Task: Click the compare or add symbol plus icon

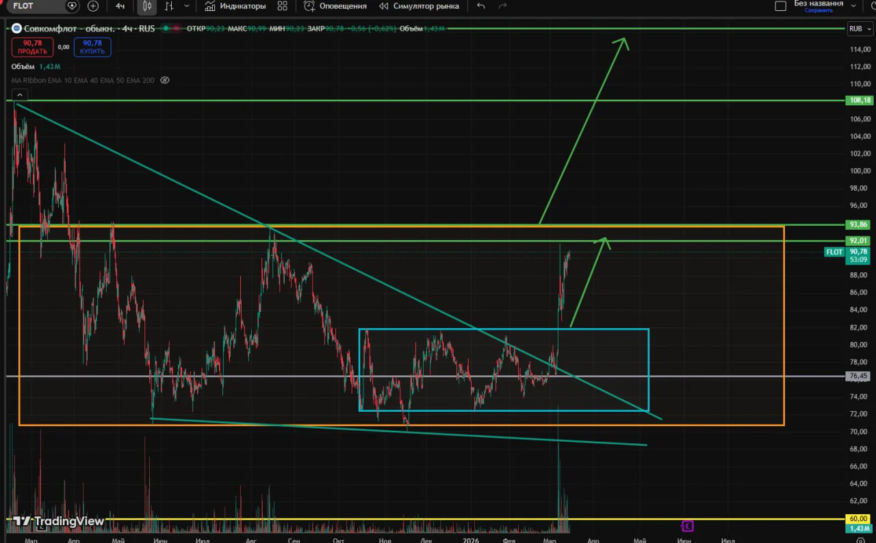Action: point(93,6)
